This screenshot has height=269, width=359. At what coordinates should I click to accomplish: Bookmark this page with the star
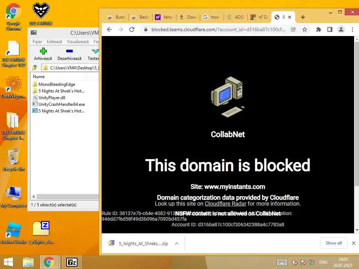(x=305, y=29)
